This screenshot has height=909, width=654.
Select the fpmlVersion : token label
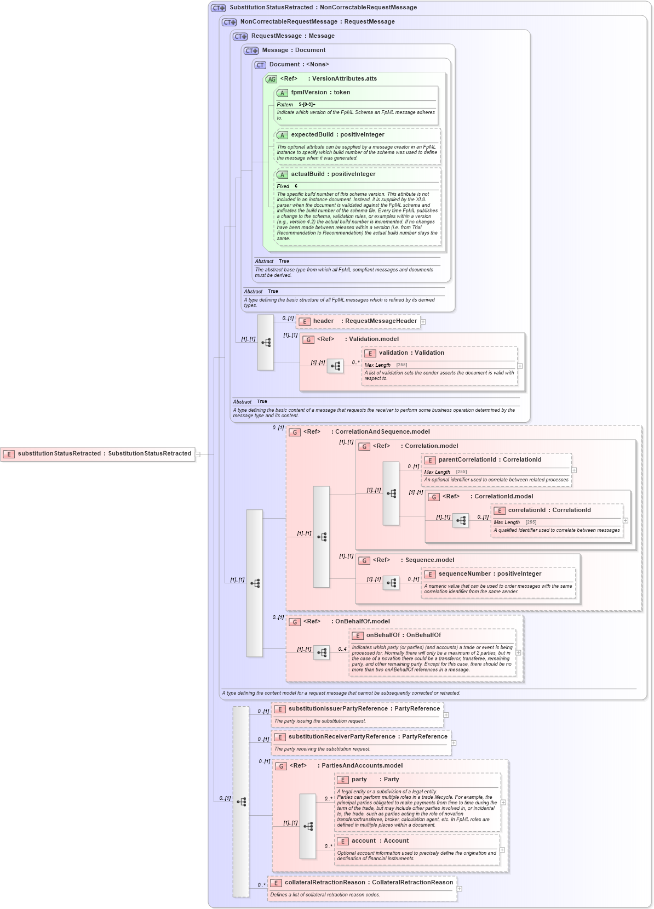tap(320, 93)
